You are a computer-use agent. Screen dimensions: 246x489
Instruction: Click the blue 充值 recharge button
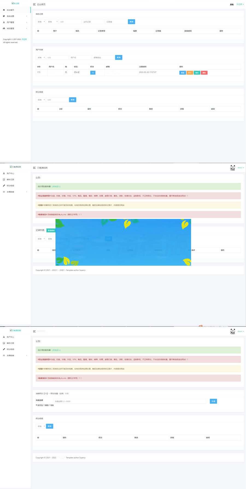coord(213,401)
